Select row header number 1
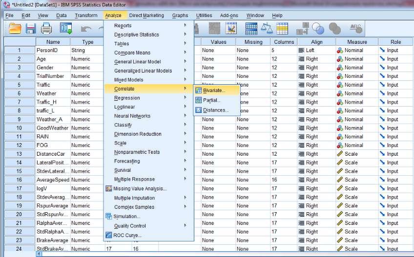414x257 pixels. pyautogui.click(x=19, y=50)
